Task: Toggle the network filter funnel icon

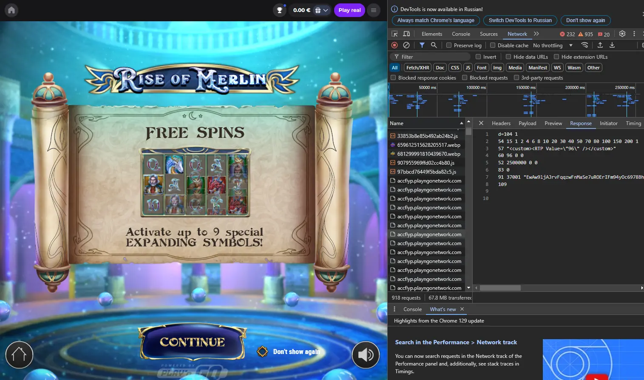Action: click(x=422, y=45)
